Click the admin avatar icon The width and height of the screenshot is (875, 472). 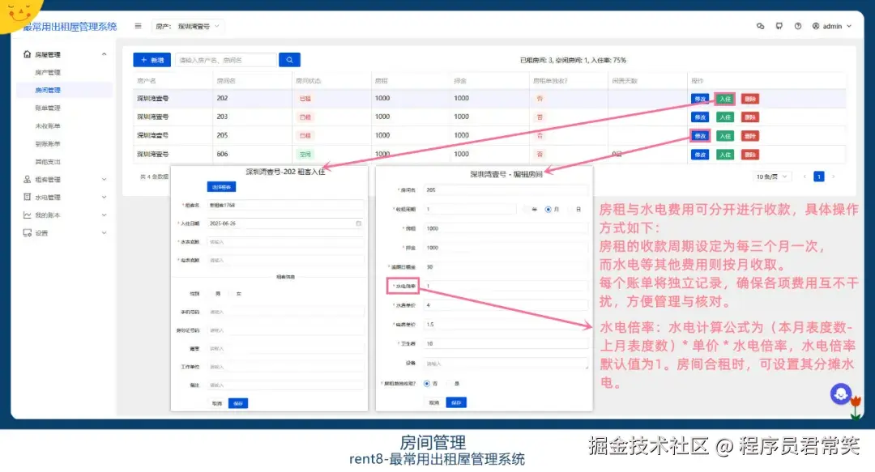pos(816,26)
